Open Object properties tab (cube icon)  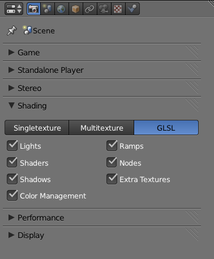(76, 9)
